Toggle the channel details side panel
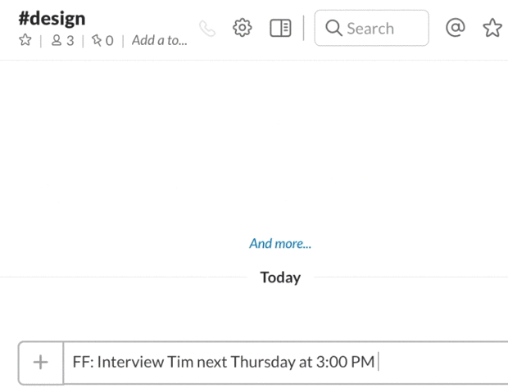The height and width of the screenshot is (388, 508). click(x=280, y=28)
